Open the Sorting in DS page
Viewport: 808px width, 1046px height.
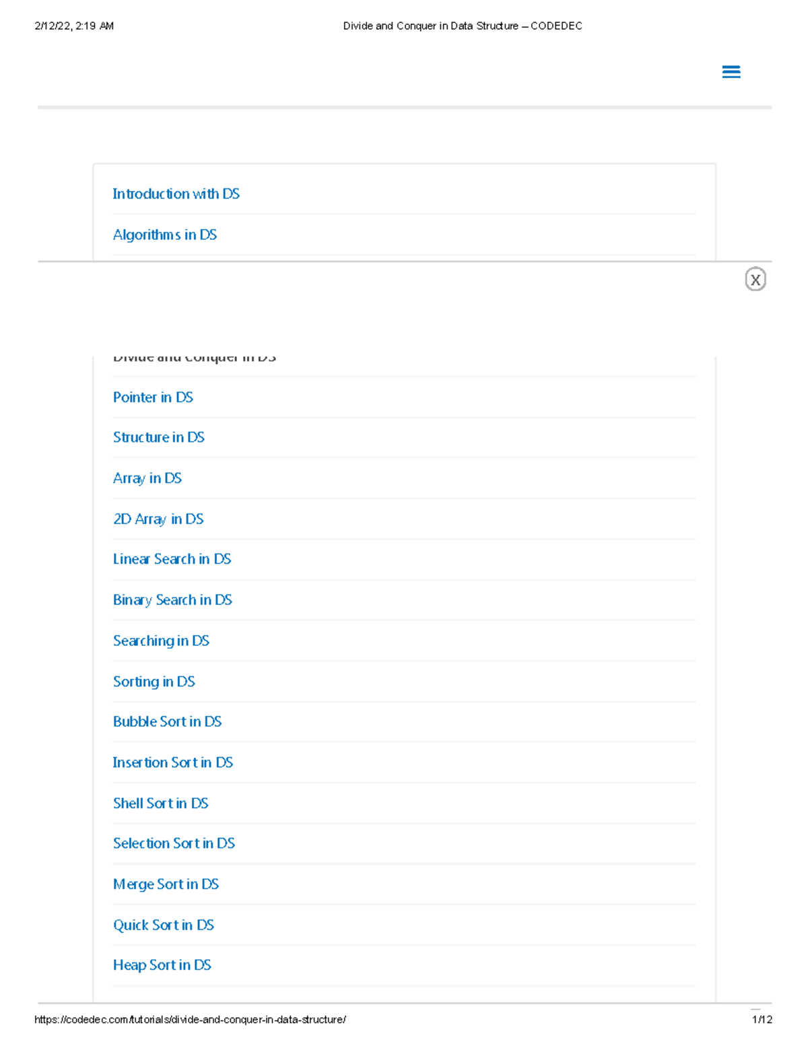tap(154, 682)
